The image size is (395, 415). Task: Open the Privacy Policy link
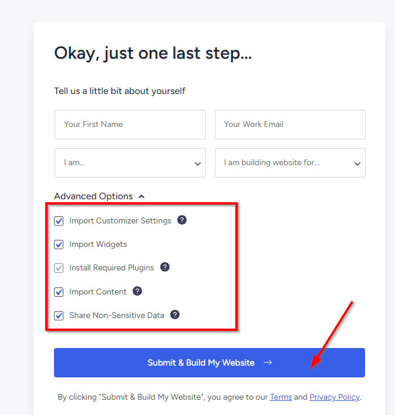point(335,397)
